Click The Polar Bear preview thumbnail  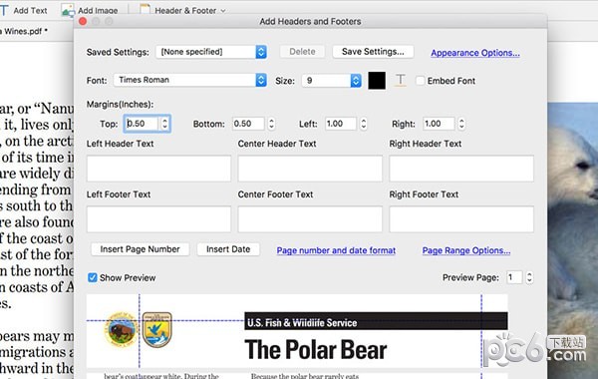coord(297,336)
